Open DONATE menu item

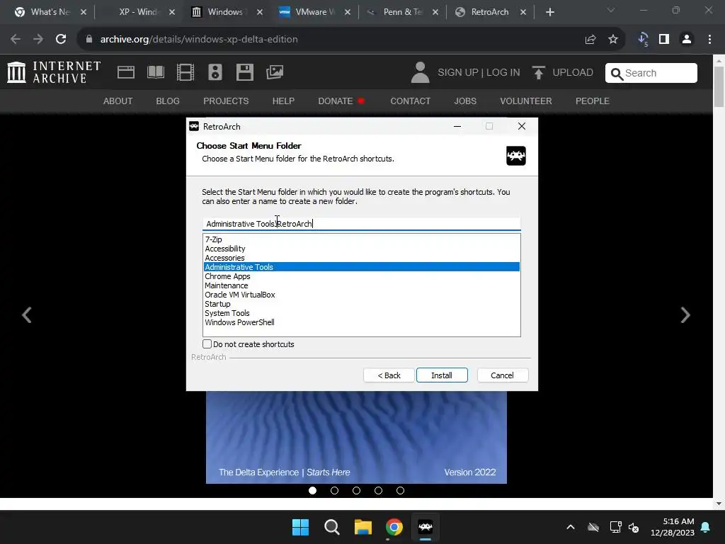click(x=336, y=101)
